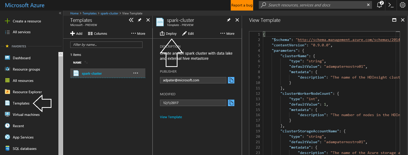Close the spark-cluster blade

[237, 20]
